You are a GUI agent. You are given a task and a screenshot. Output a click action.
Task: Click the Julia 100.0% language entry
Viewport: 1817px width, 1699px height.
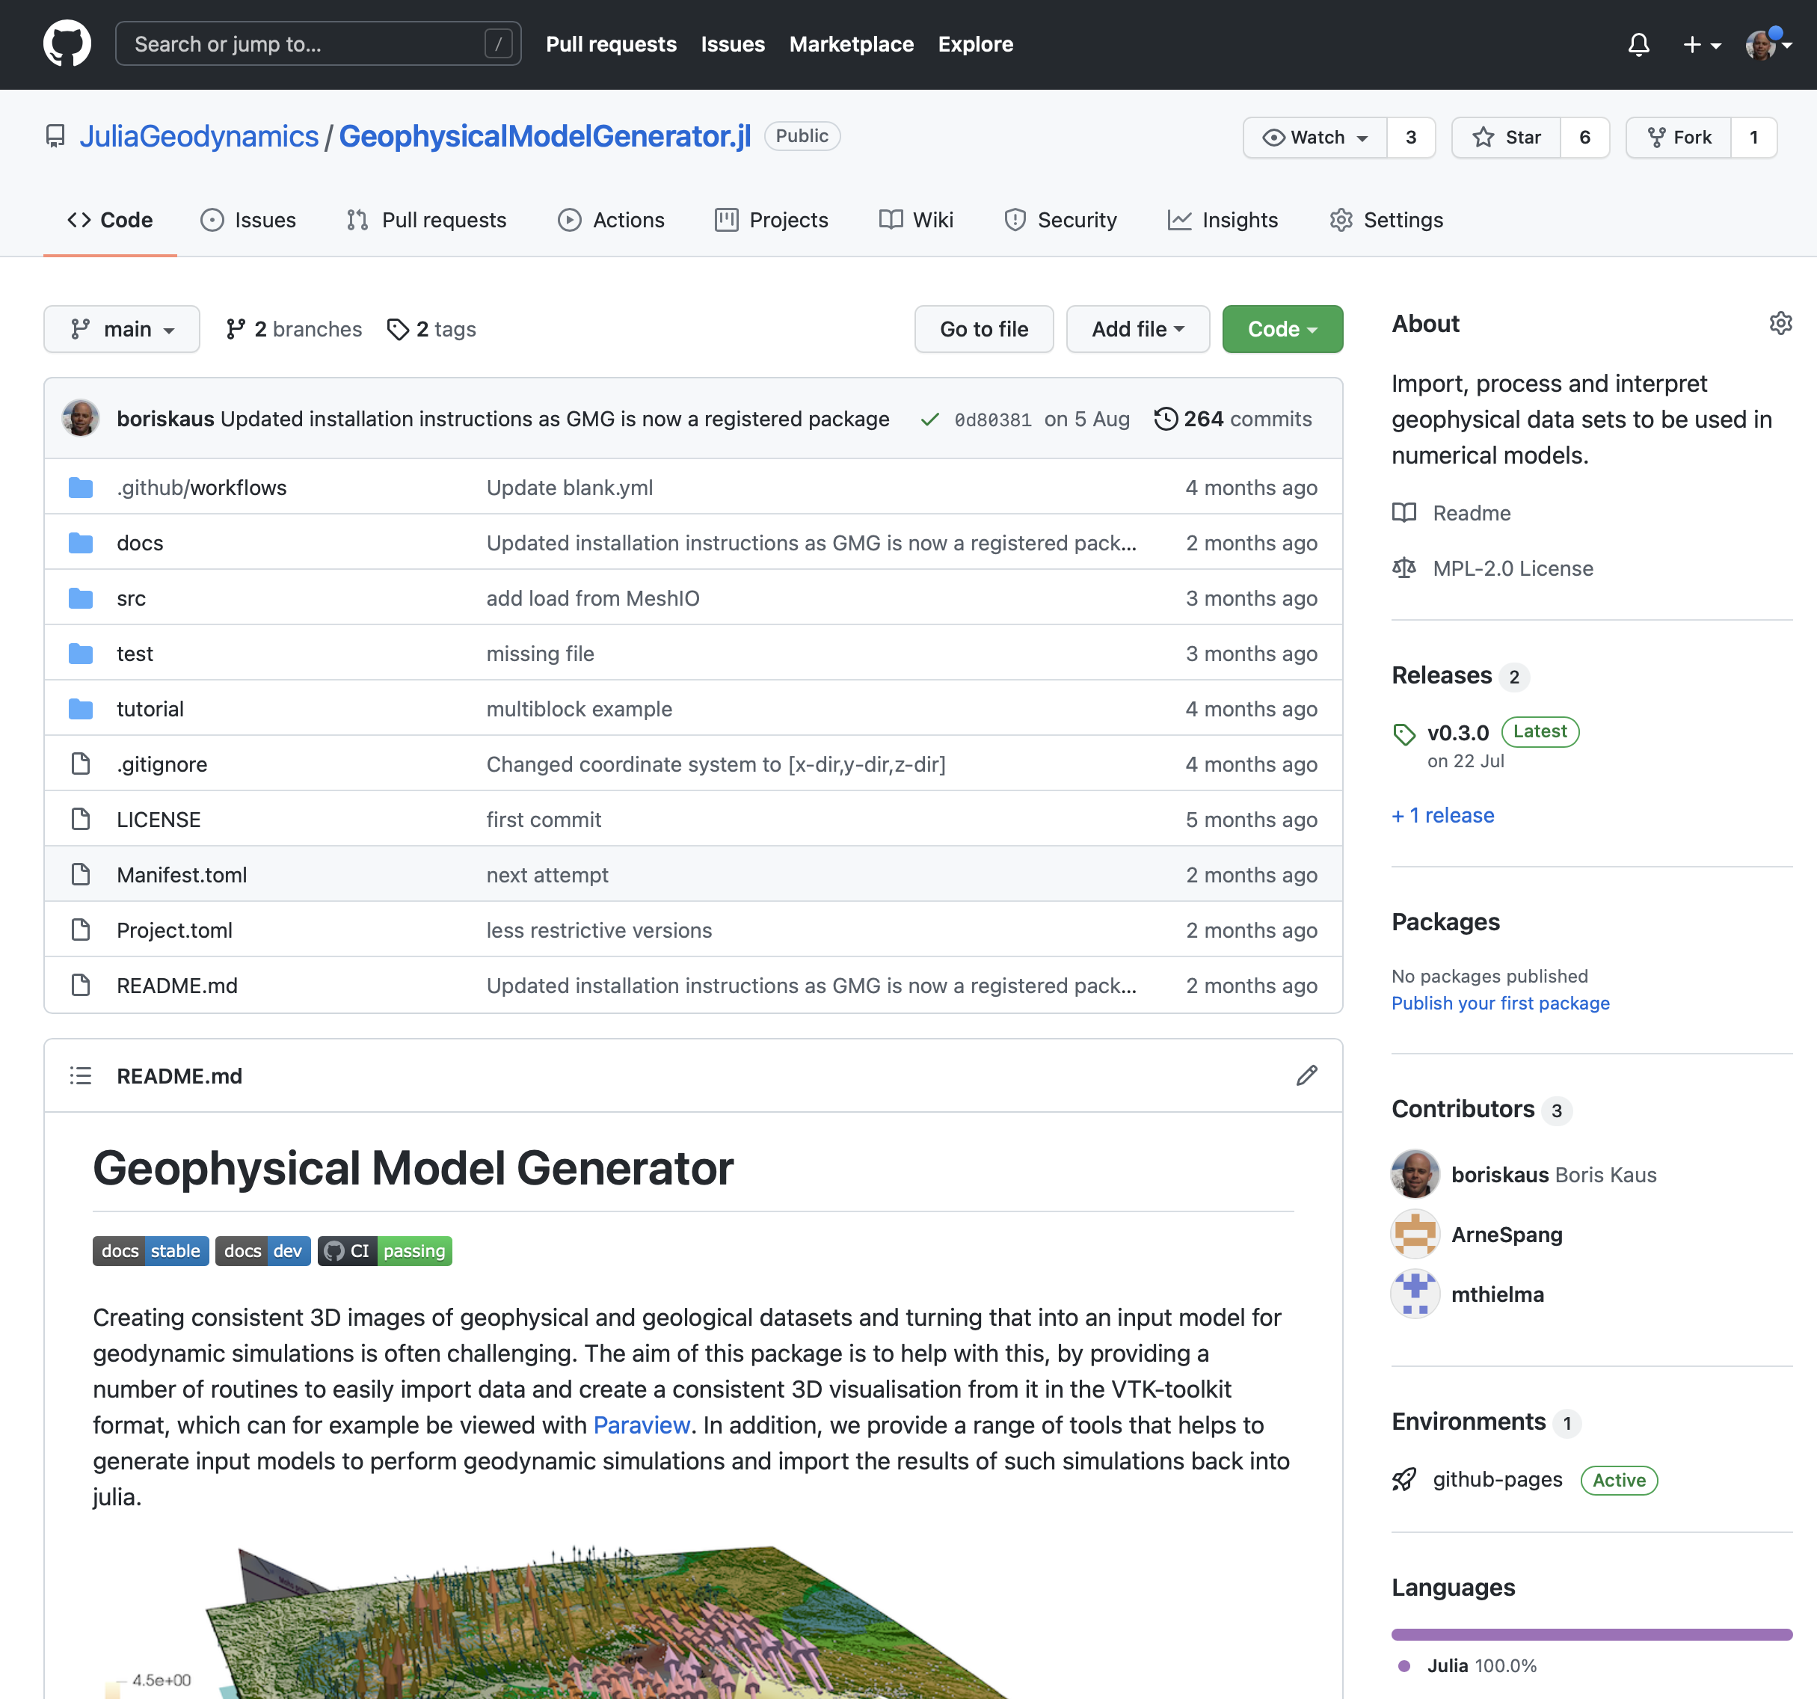[x=1468, y=1666]
